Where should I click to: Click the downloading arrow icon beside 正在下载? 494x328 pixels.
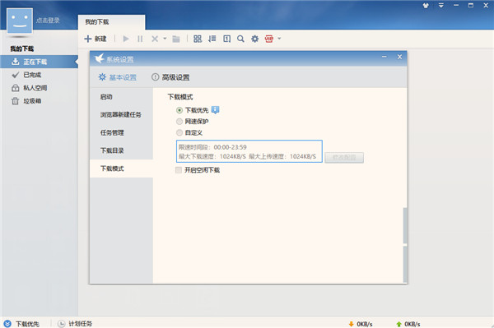(x=15, y=62)
